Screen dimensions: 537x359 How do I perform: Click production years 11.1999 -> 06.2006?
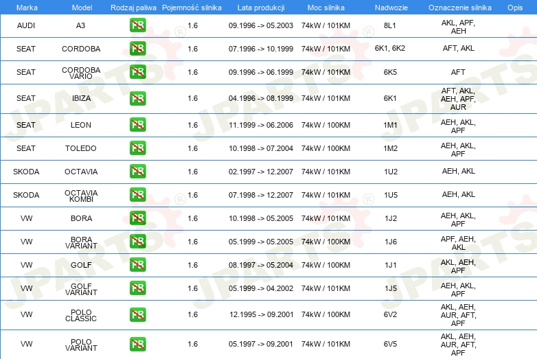click(x=261, y=125)
